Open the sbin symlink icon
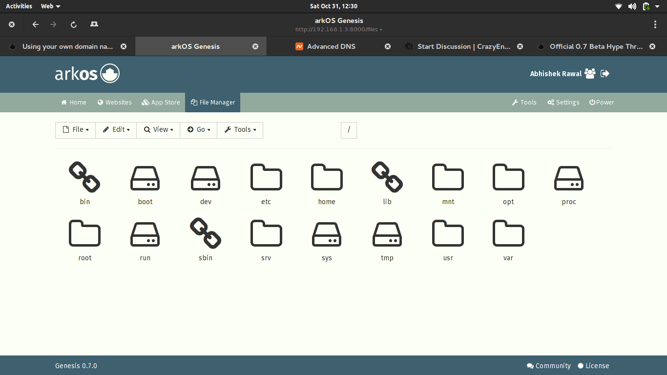The height and width of the screenshot is (375, 667). coord(206,233)
